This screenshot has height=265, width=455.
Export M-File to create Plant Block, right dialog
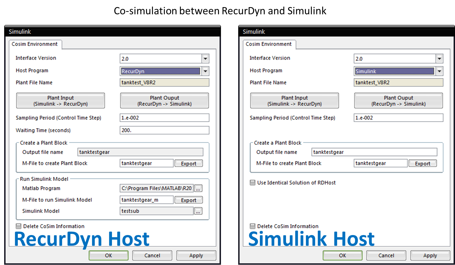(x=423, y=164)
